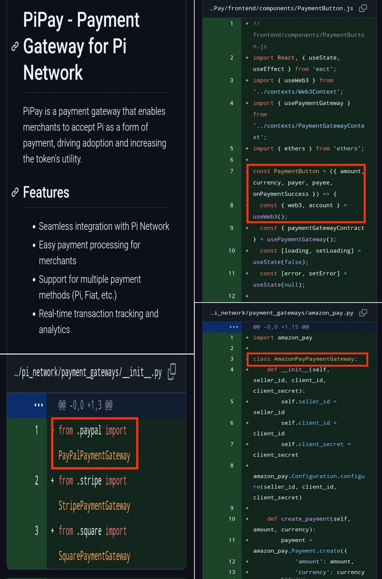The height and width of the screenshot is (579, 382).
Task: Click the anchor link icon beside Features heading
Action: (x=15, y=193)
